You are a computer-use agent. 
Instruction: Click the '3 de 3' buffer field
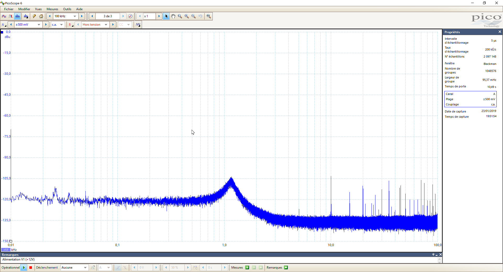click(x=108, y=16)
